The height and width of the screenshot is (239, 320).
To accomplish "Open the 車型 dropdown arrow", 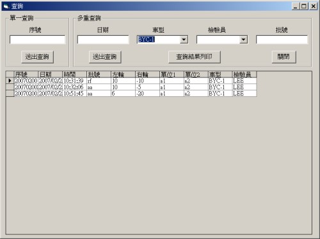I will coord(184,40).
